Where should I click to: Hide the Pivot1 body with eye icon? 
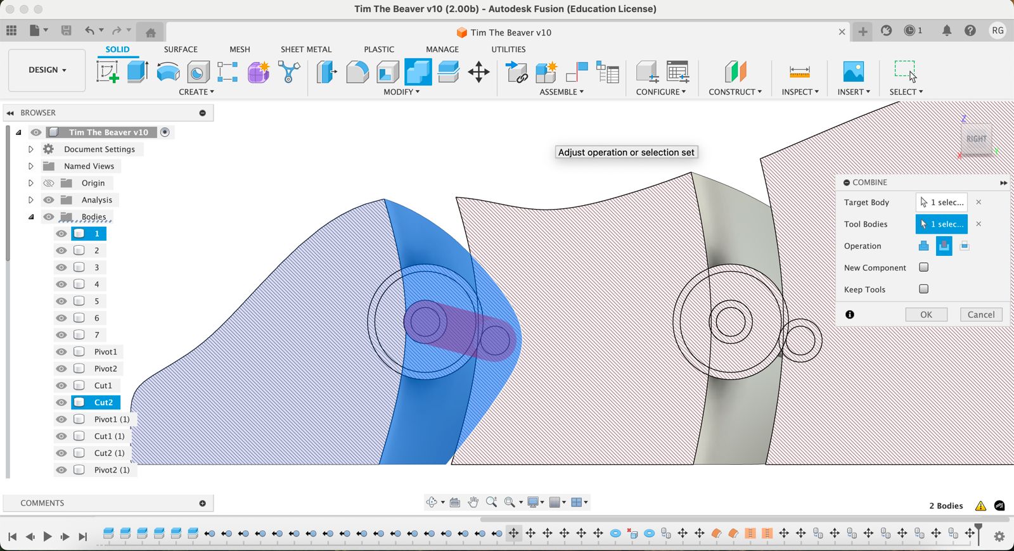coord(61,352)
